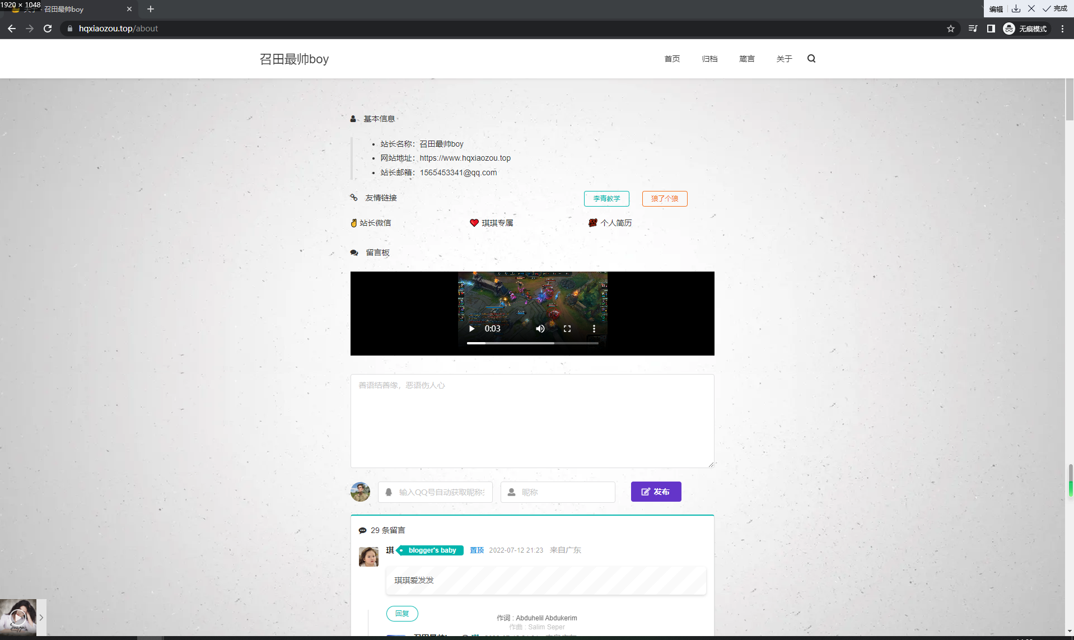
Task: Seek on the video progress bar
Action: [533, 343]
